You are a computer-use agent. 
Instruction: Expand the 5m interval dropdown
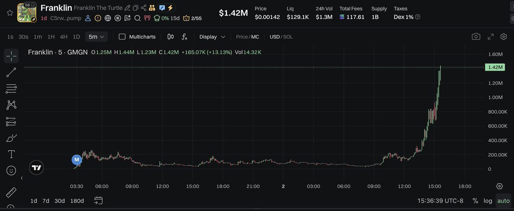click(x=96, y=37)
